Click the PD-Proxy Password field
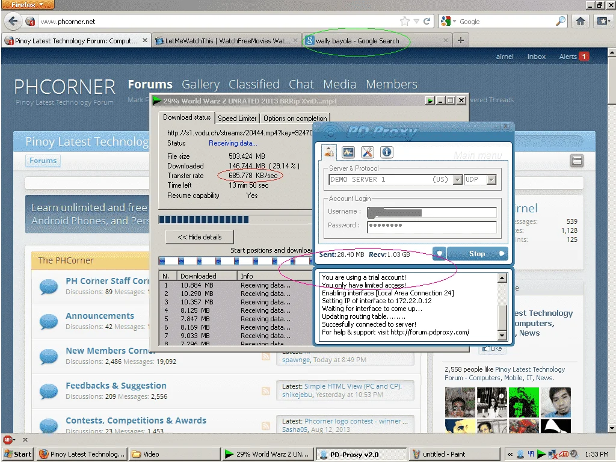 coord(432,227)
